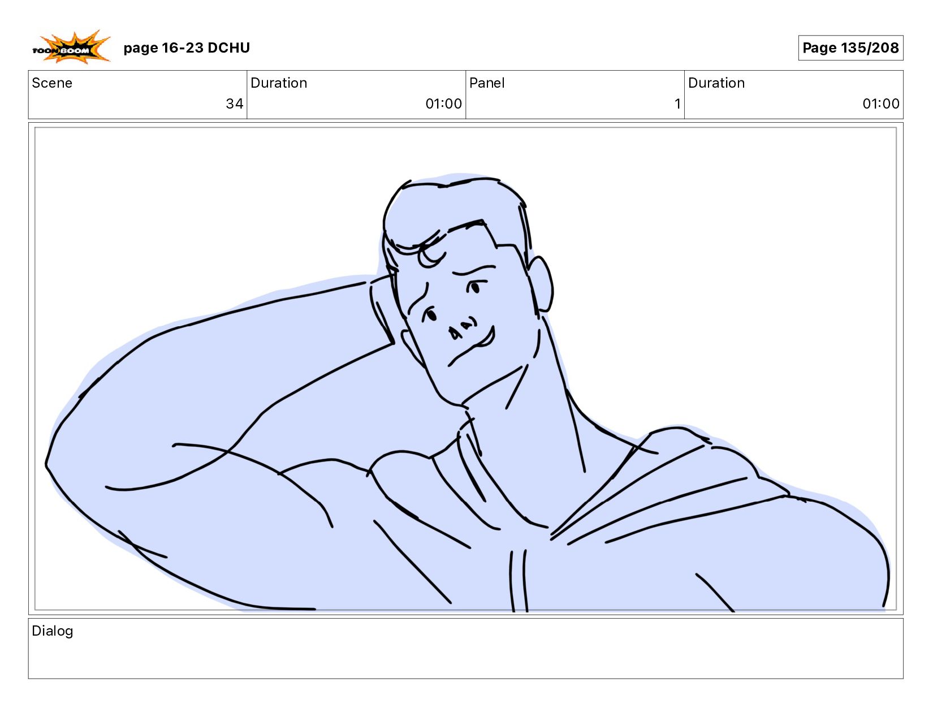
Task: Select the scene duration value after 34
Action: (x=444, y=104)
